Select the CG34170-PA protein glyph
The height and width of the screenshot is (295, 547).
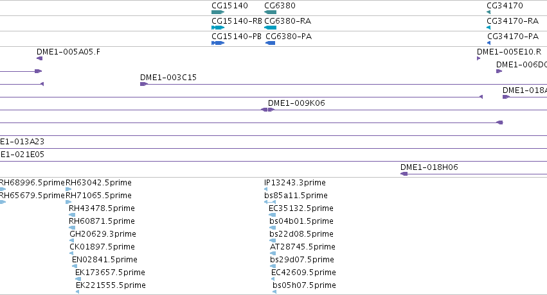click(489, 43)
